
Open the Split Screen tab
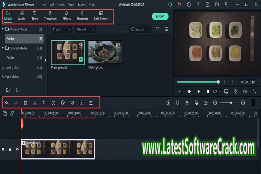tap(101, 16)
